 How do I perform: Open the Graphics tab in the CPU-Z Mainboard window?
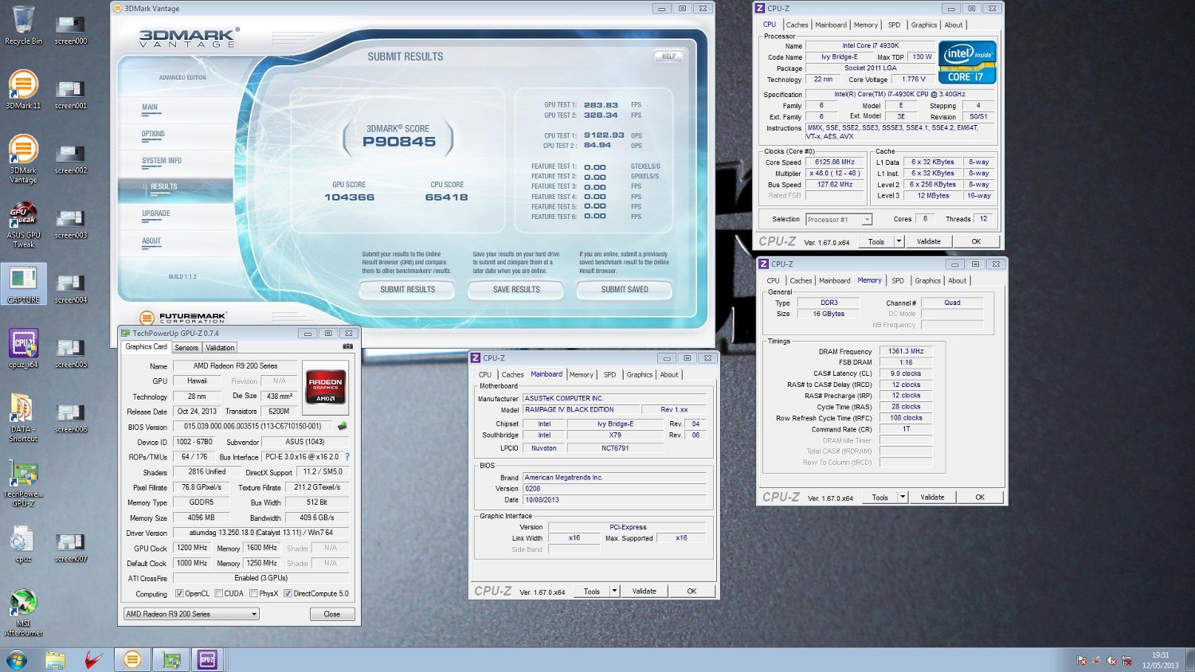(640, 374)
